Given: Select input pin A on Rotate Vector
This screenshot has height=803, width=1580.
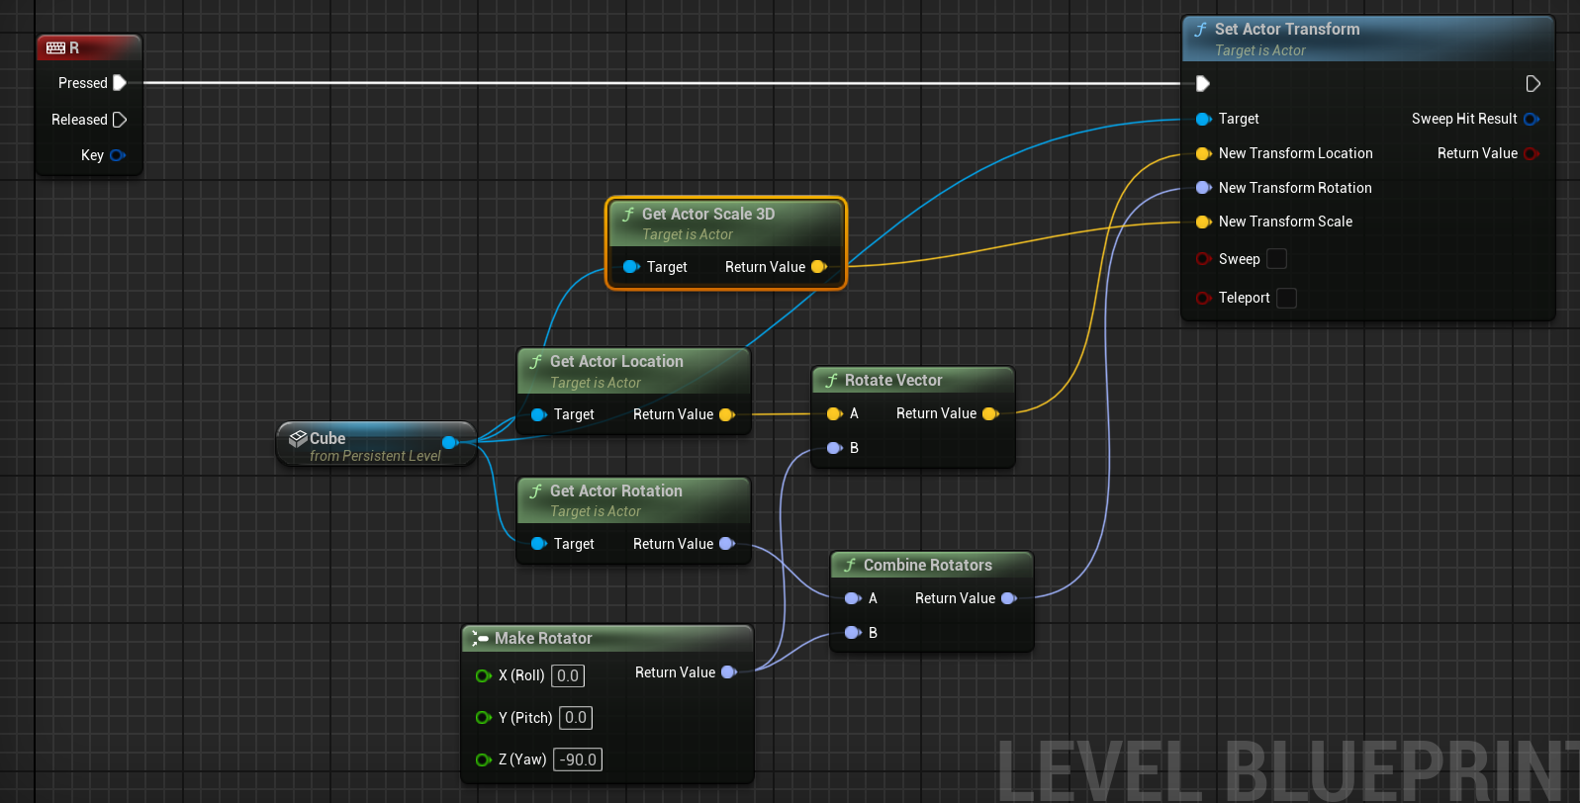Looking at the screenshot, I should click(835, 413).
